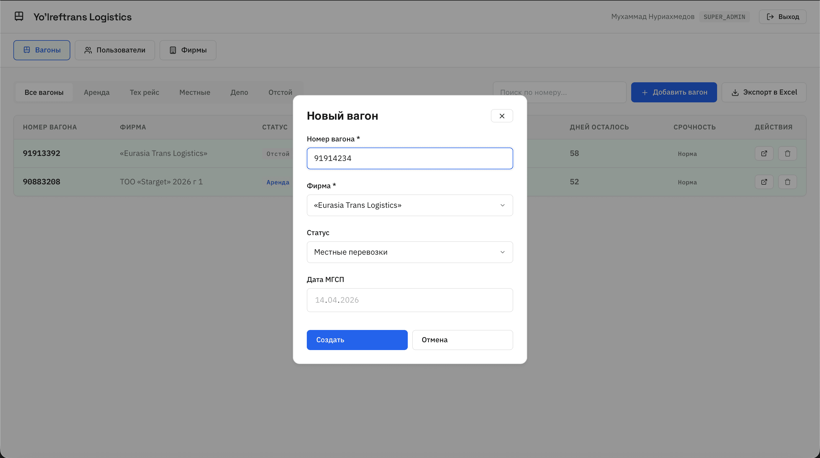Screen dimensions: 820x458
Task: Delete wagon 90883208 with trash icon
Action: (x=787, y=182)
